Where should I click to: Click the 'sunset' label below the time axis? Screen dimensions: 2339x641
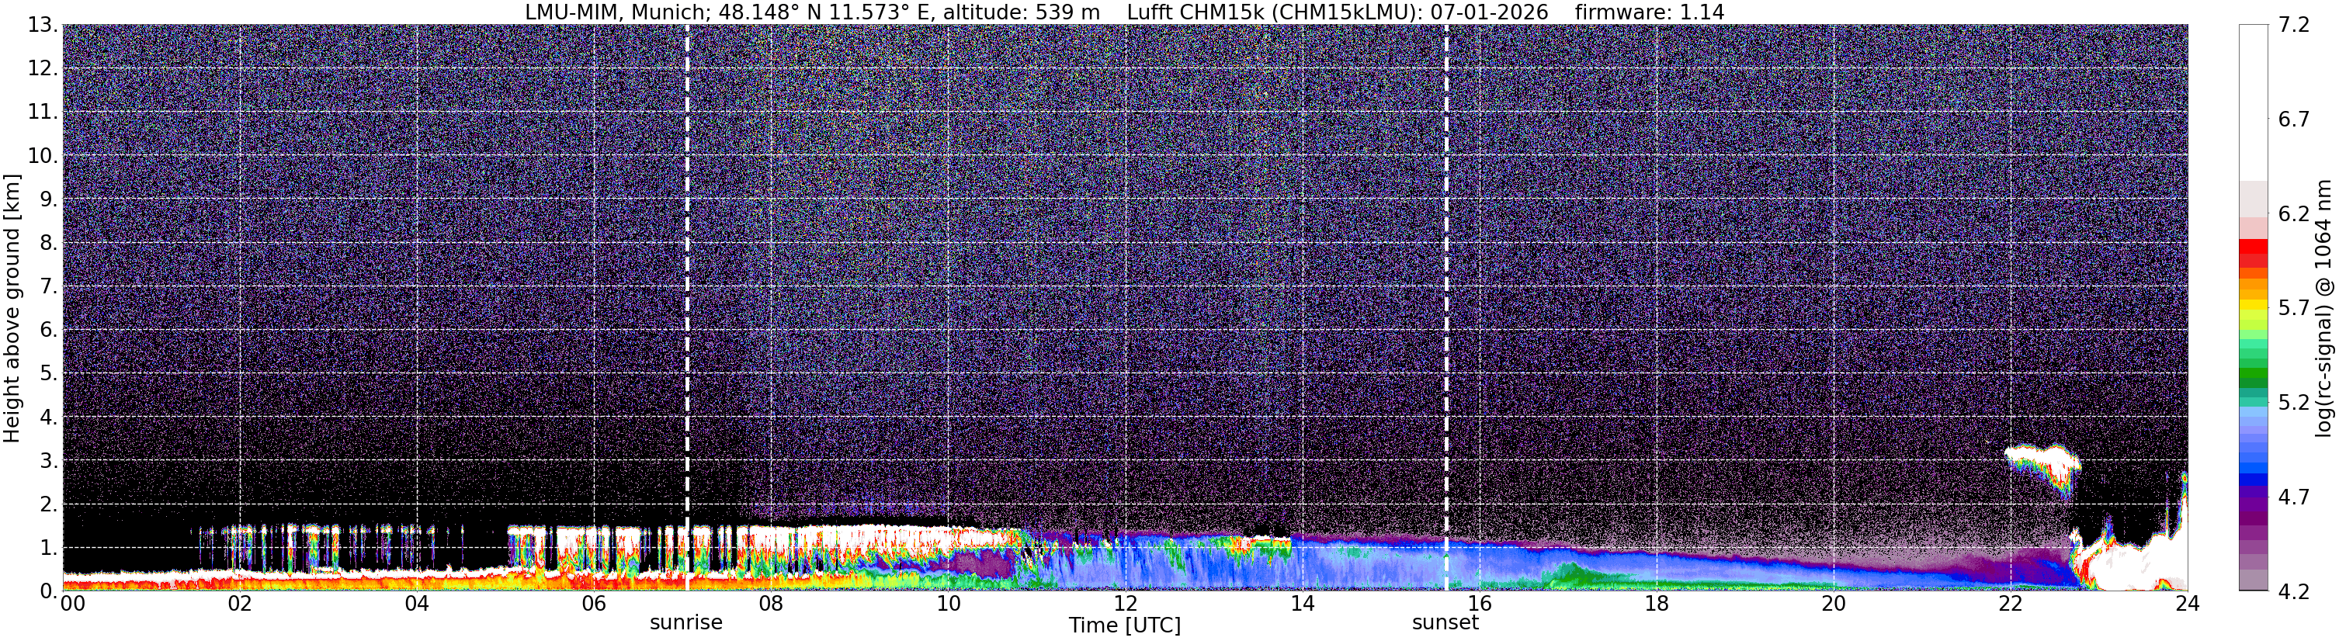click(1445, 623)
